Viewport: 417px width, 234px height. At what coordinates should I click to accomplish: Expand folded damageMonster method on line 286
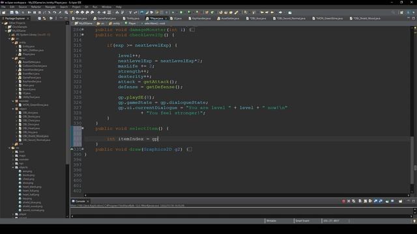tap(83, 29)
